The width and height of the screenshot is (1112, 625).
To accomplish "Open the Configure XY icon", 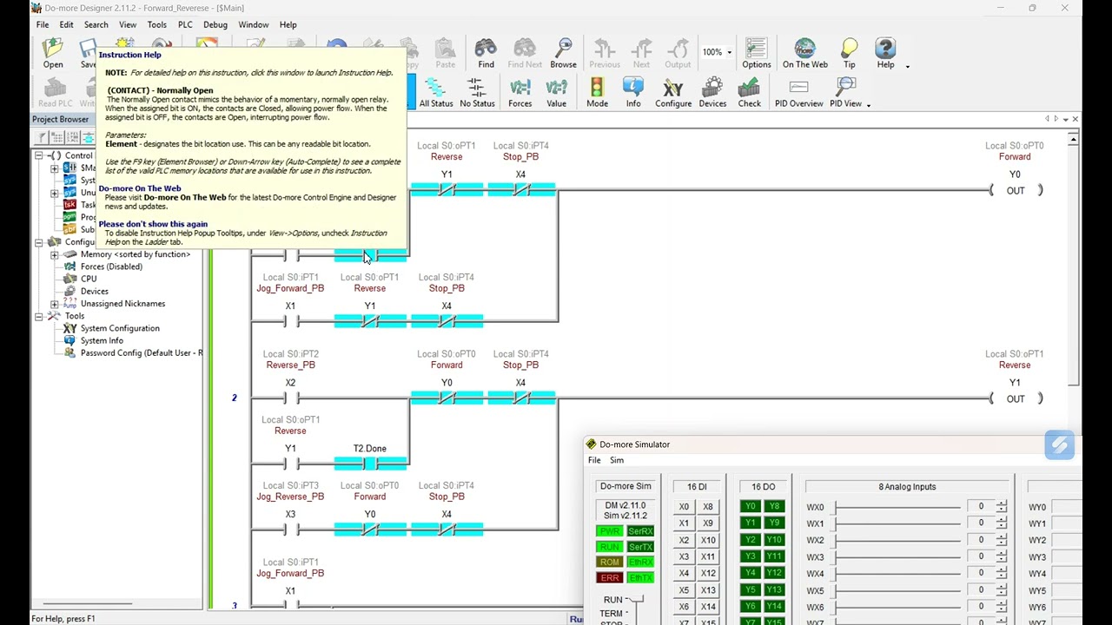I will 673,93.
